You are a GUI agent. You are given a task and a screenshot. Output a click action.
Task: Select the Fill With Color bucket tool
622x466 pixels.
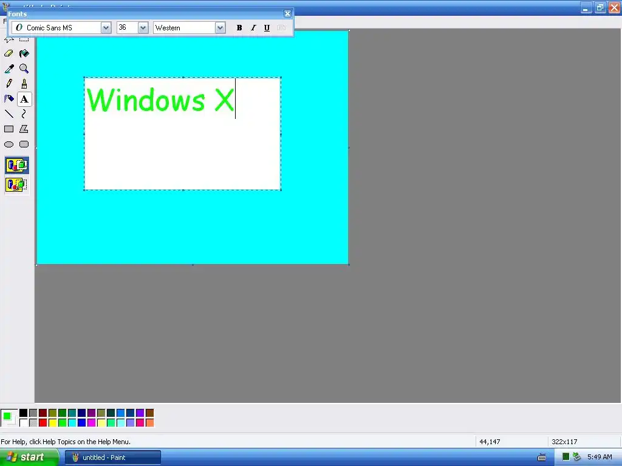[x=24, y=53]
